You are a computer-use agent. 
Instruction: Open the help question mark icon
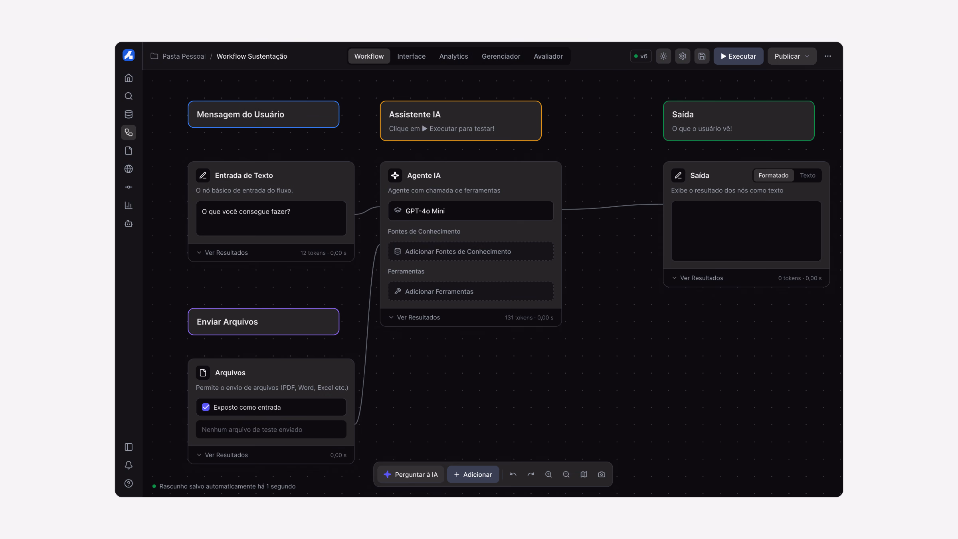pyautogui.click(x=129, y=484)
